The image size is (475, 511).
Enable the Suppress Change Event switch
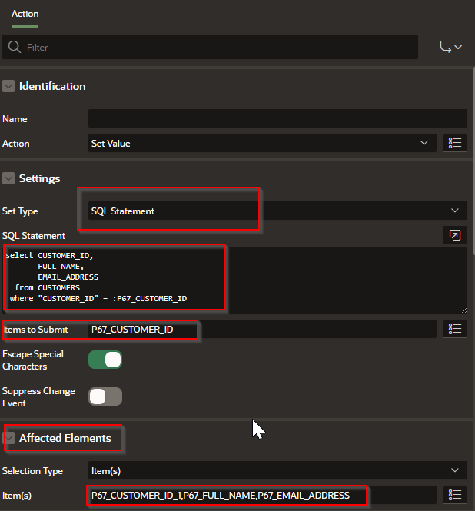tap(105, 397)
